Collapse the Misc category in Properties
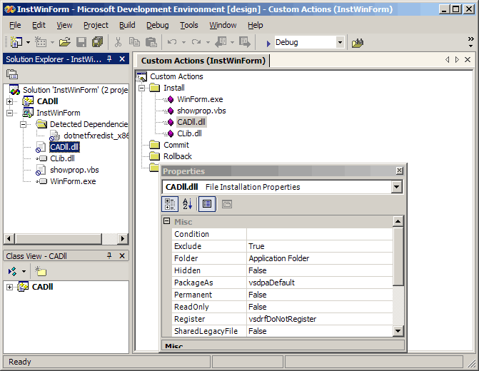This screenshot has width=479, height=371. [168, 222]
